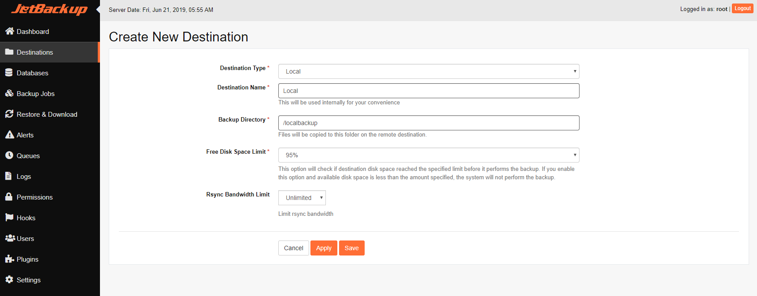Click the Create New Destination heading
757x296 pixels.
click(178, 37)
